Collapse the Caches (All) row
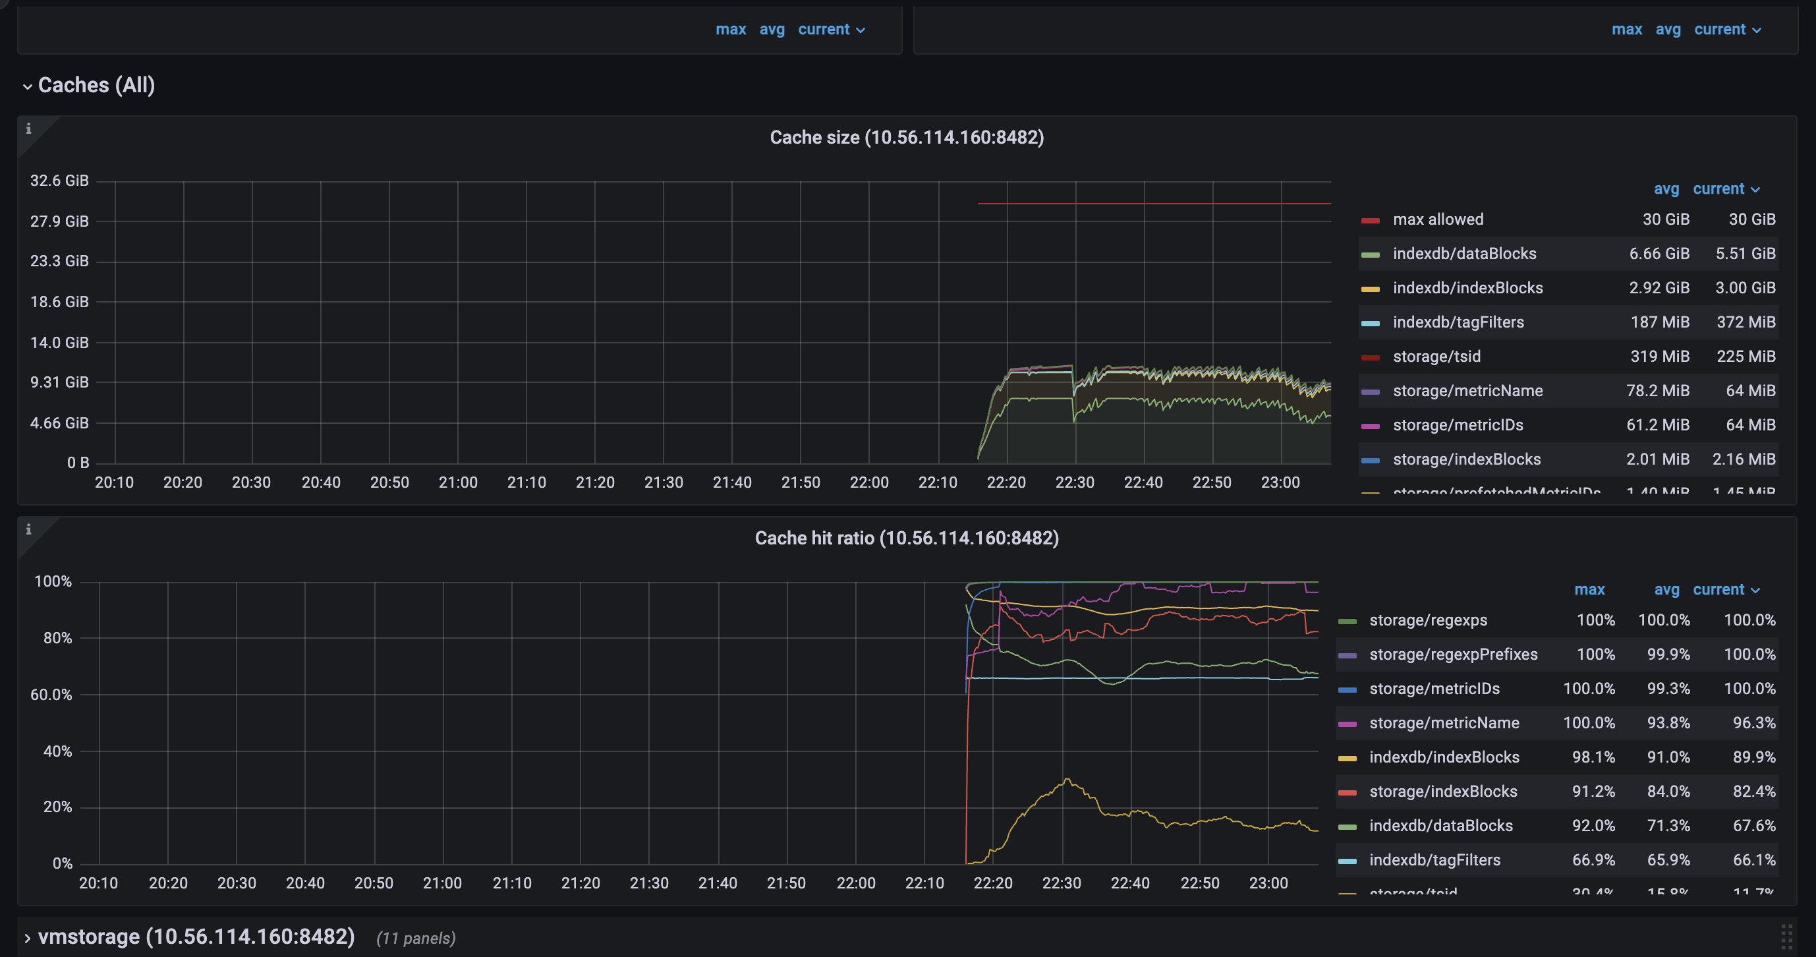Viewport: 1816px width, 957px height. tap(28, 86)
